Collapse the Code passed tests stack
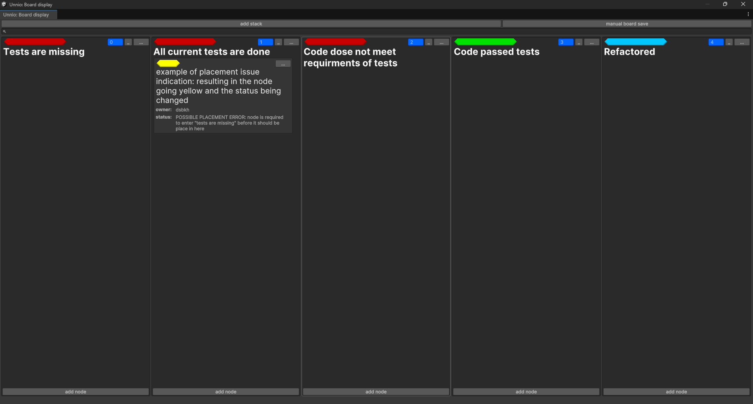 pyautogui.click(x=579, y=42)
